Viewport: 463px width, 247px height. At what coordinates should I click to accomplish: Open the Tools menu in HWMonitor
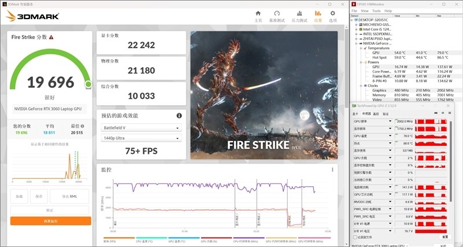click(x=376, y=10)
